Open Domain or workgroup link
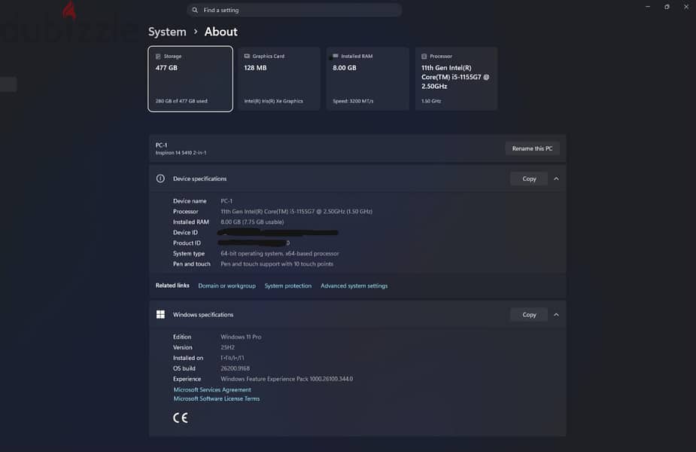 pyautogui.click(x=226, y=286)
